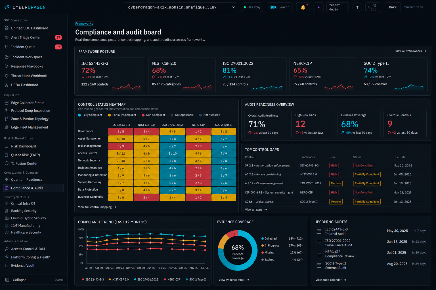Click the Alert Triage Center icon
The image size is (436, 290).
click(x=7, y=37)
